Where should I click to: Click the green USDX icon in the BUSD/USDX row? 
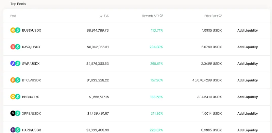tap(18, 30)
